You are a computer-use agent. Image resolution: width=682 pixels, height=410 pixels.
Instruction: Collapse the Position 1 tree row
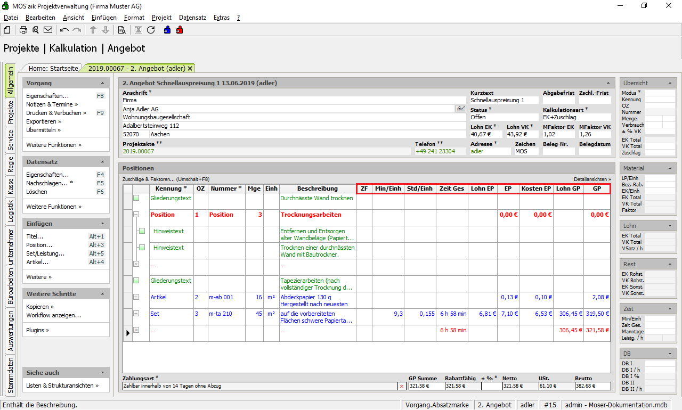(136, 215)
